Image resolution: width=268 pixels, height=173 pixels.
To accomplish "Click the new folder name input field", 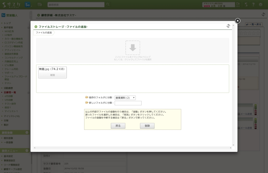I will [x=128, y=103].
